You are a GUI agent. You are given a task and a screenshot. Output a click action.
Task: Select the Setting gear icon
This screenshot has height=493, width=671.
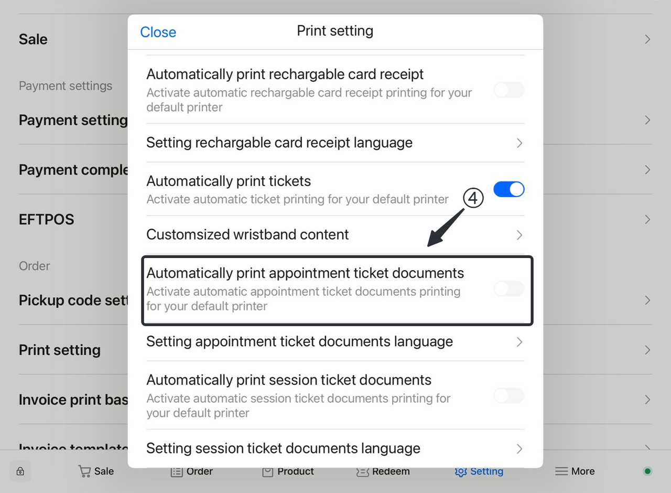461,471
